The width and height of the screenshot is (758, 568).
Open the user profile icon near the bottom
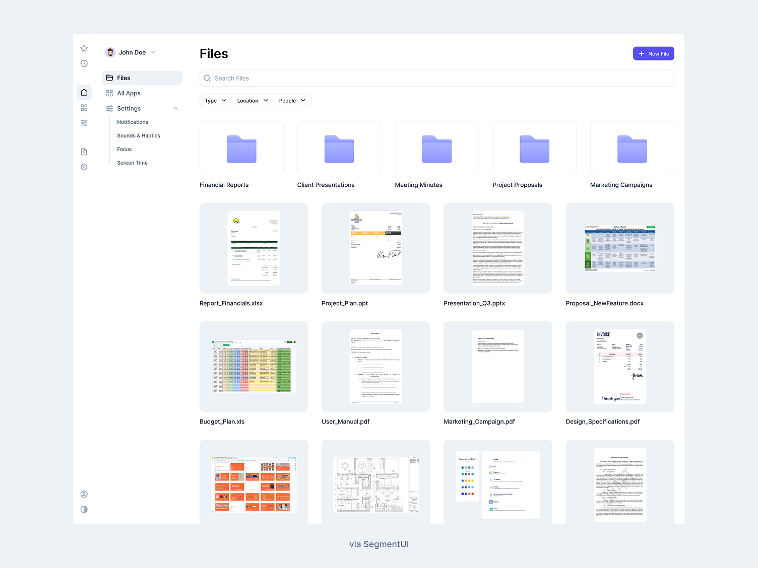tap(84, 494)
